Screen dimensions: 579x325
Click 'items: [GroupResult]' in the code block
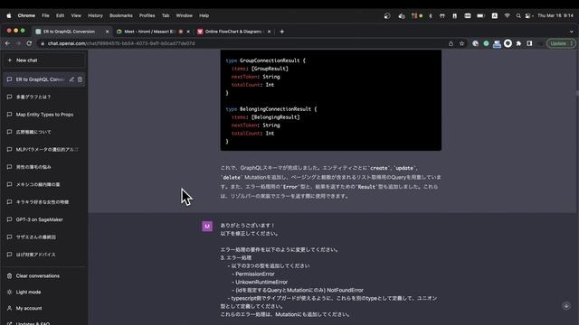pyautogui.click(x=260, y=69)
